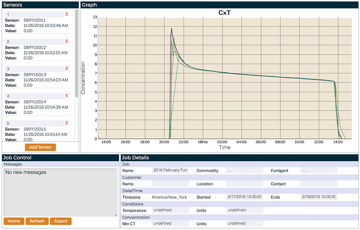Select the Ends date field
Viewport: 360px width, 230px height.
(318, 197)
